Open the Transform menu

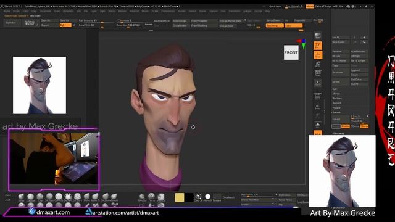point(235,11)
